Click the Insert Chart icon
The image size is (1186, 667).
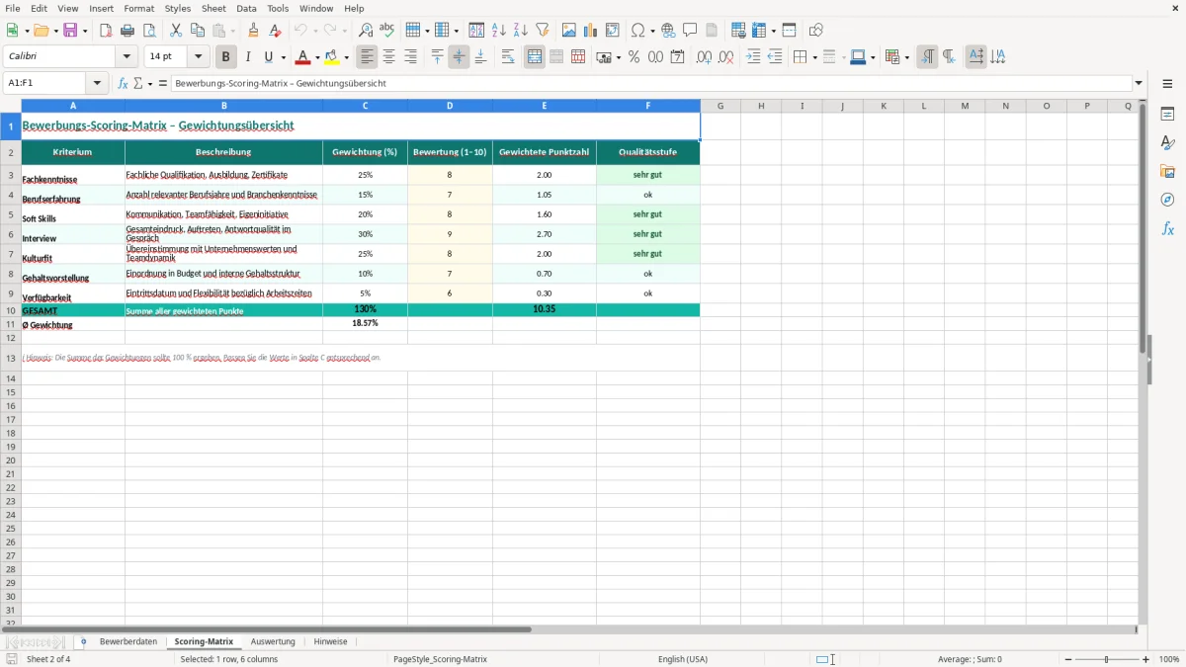click(591, 31)
